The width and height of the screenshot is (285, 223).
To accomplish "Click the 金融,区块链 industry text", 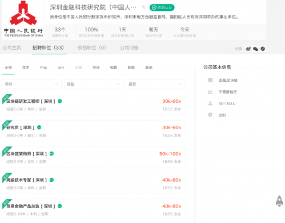I will pyautogui.click(x=228, y=80).
